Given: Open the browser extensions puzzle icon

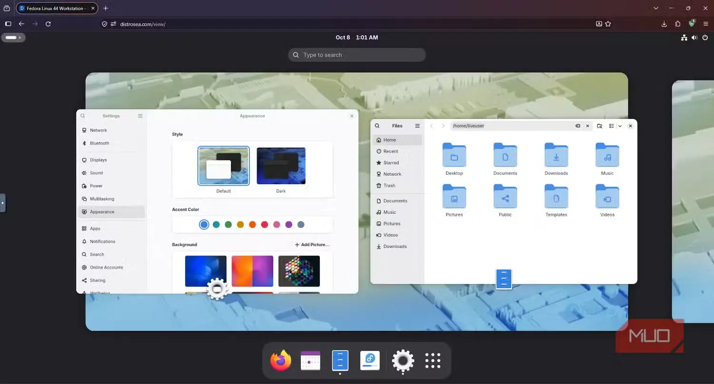Looking at the screenshot, I should coord(678,24).
